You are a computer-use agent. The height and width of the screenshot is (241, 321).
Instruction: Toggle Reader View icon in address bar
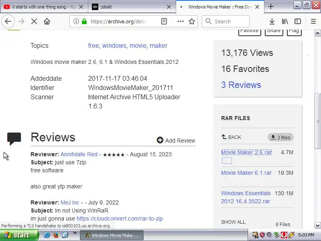(164, 21)
